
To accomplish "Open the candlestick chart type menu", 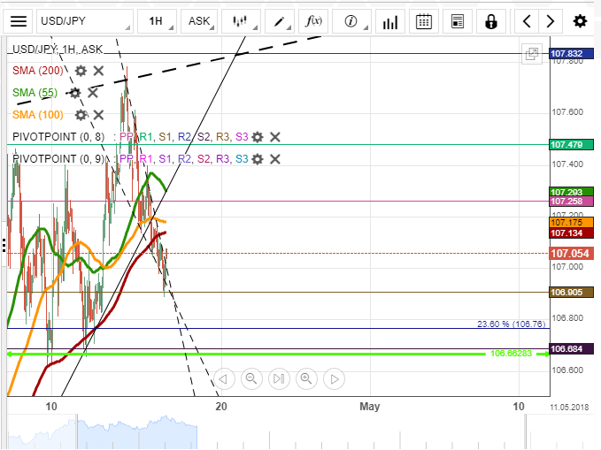I will click(x=239, y=21).
